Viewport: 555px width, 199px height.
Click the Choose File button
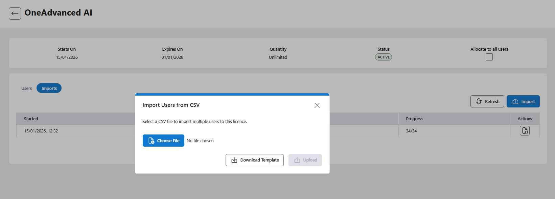(x=163, y=141)
